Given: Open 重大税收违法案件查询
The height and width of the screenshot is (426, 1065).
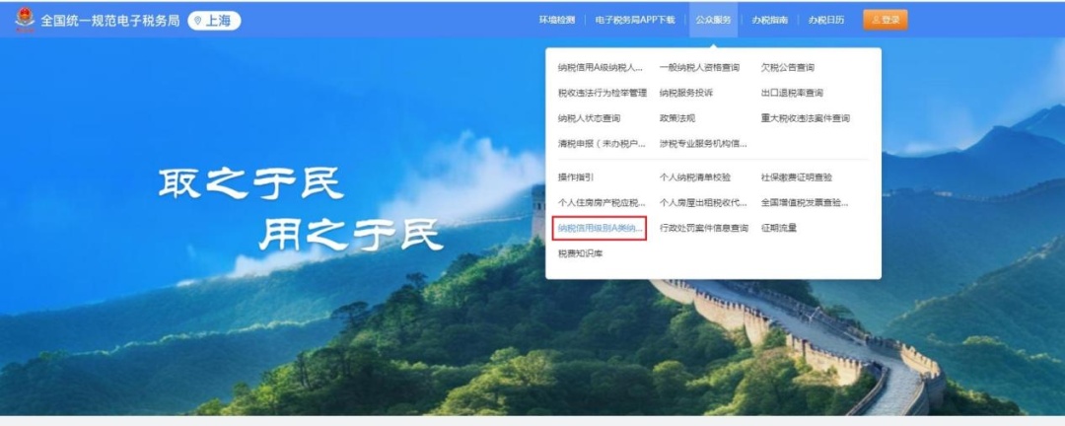Looking at the screenshot, I should click(x=805, y=118).
